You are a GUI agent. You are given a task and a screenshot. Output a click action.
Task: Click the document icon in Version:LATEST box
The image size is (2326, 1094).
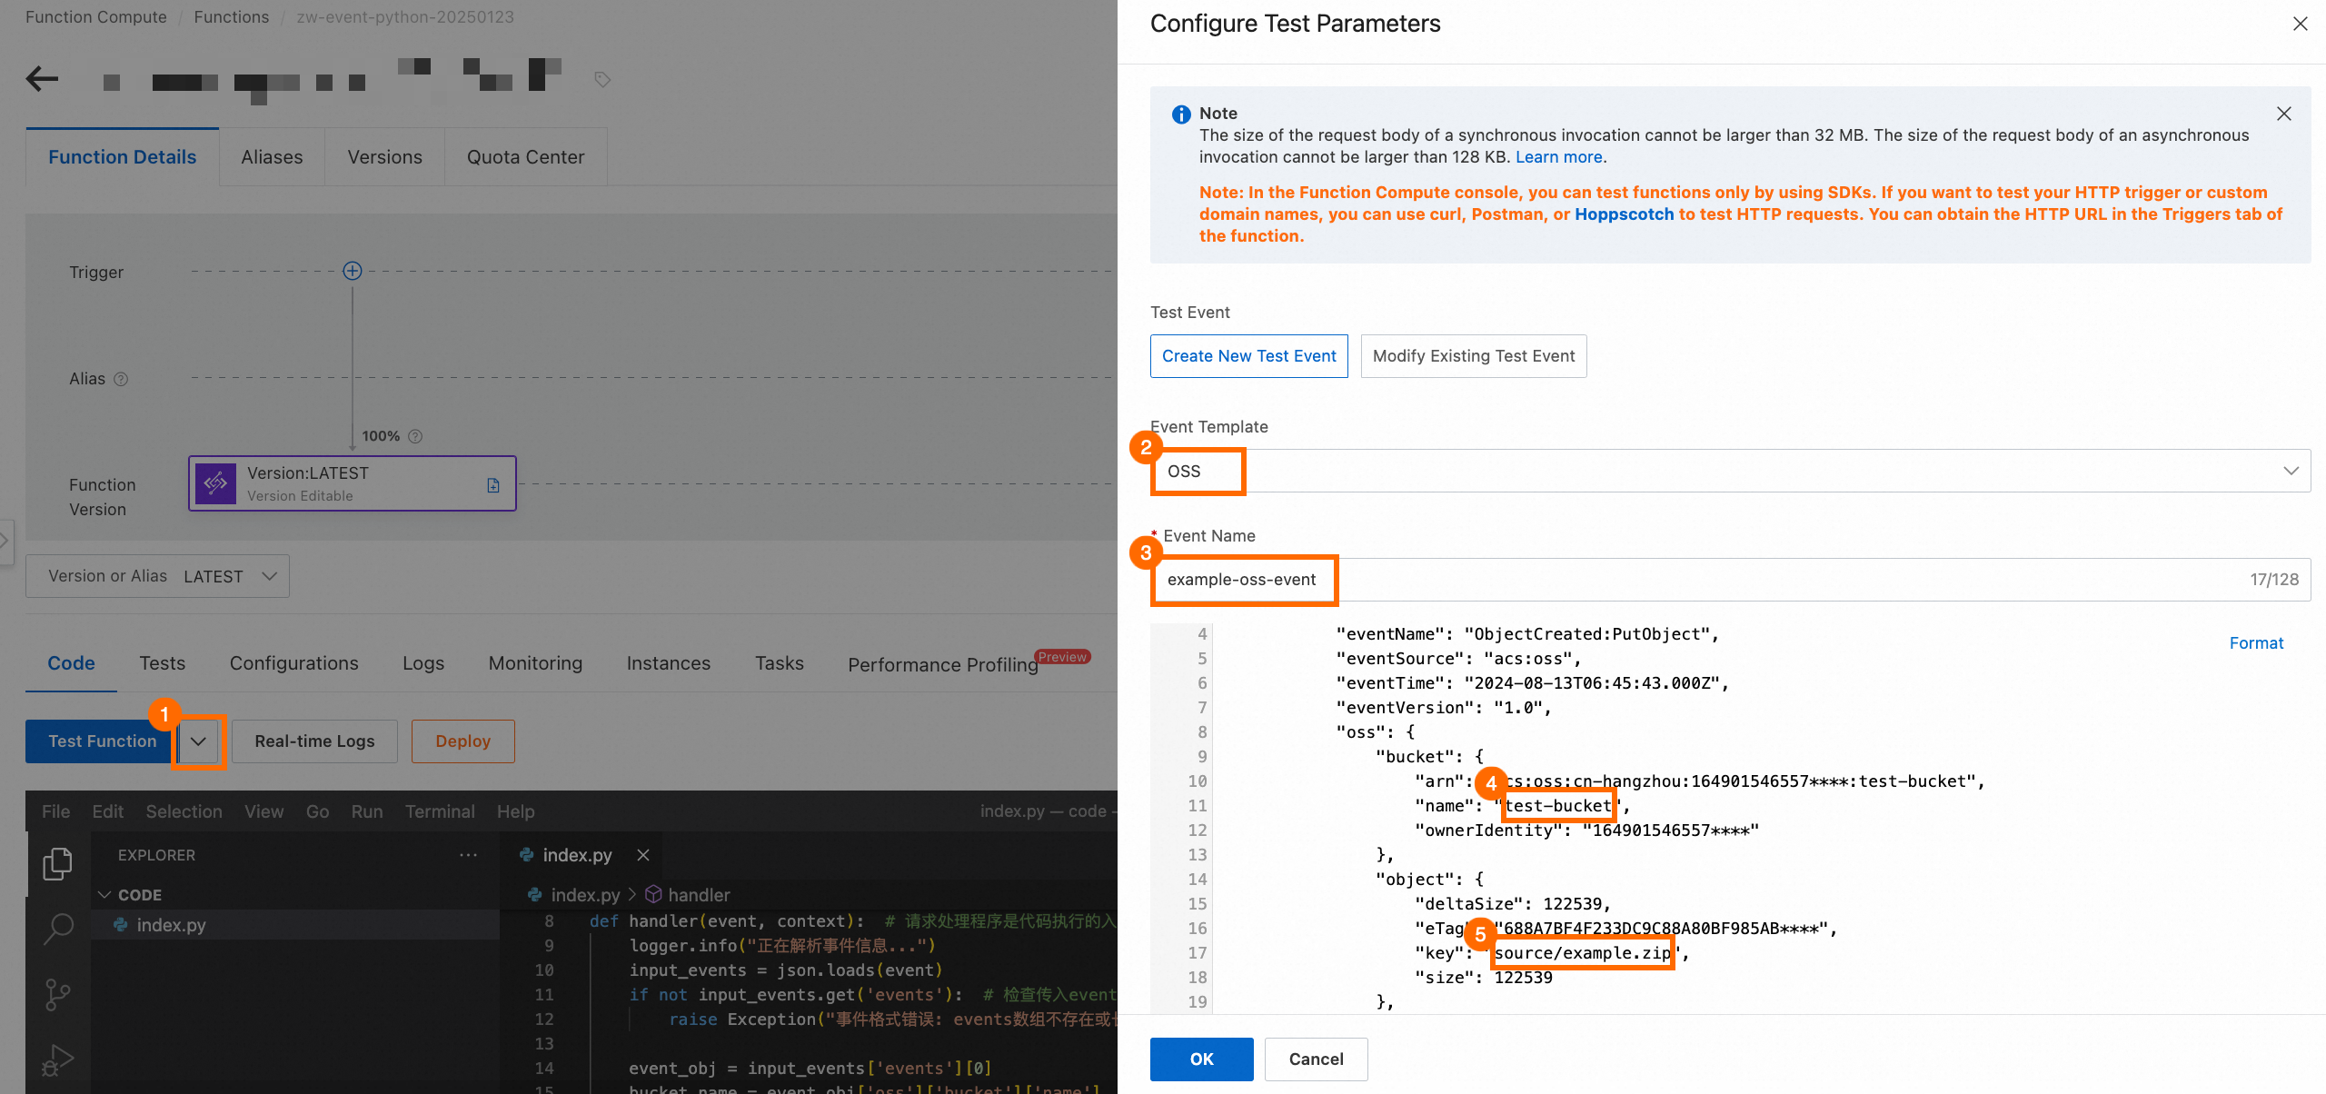coord(493,485)
